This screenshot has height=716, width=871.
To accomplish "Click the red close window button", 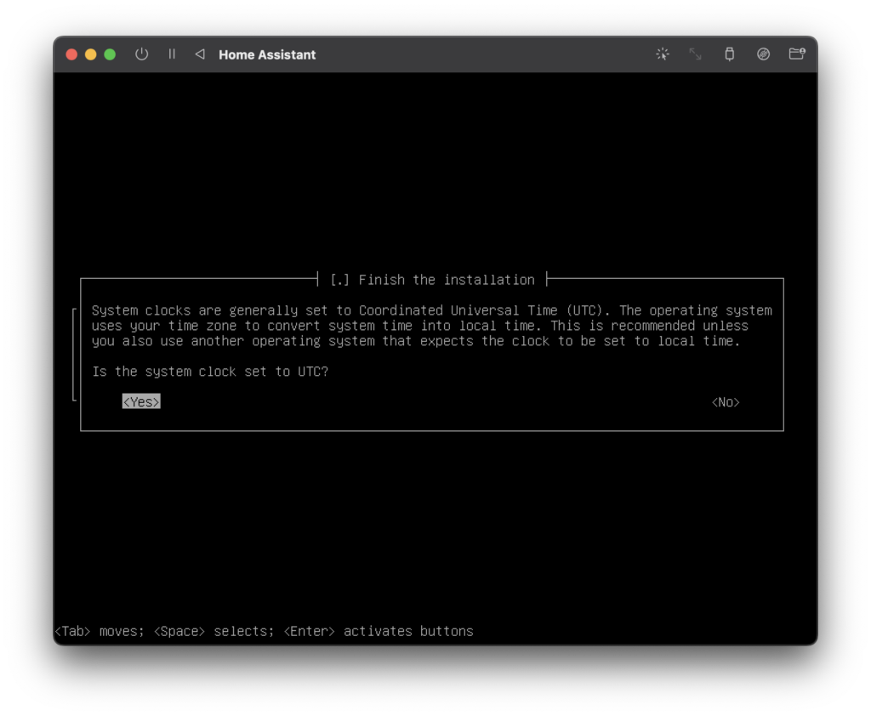I will click(x=71, y=54).
